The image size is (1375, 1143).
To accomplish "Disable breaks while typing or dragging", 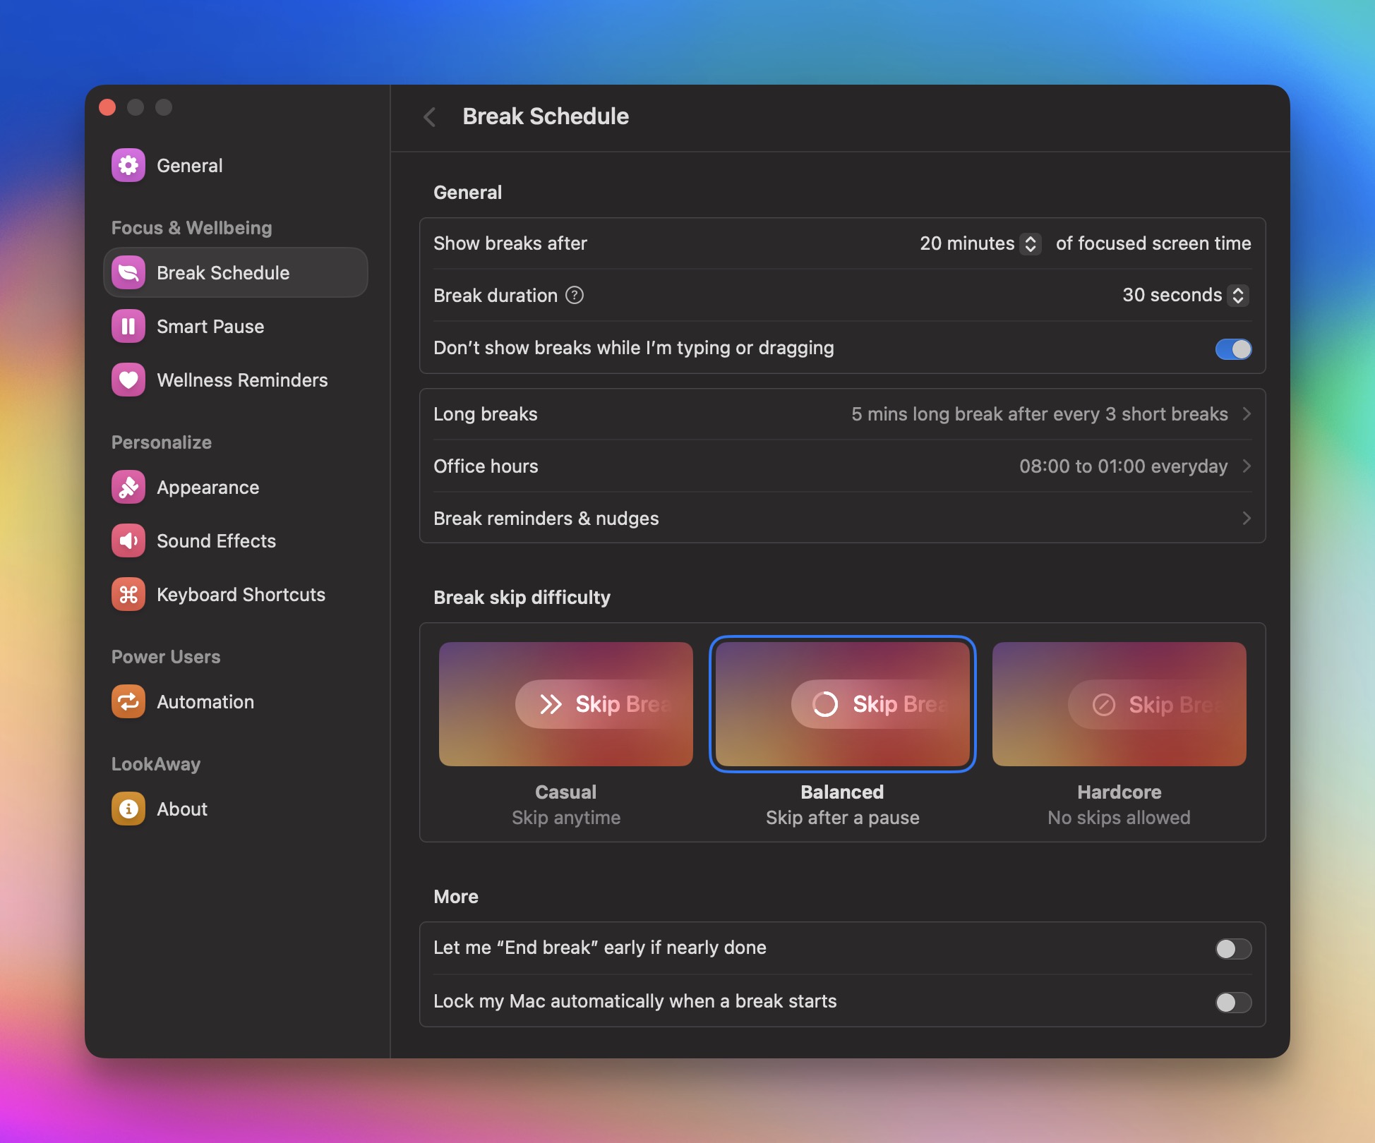I will [x=1232, y=349].
